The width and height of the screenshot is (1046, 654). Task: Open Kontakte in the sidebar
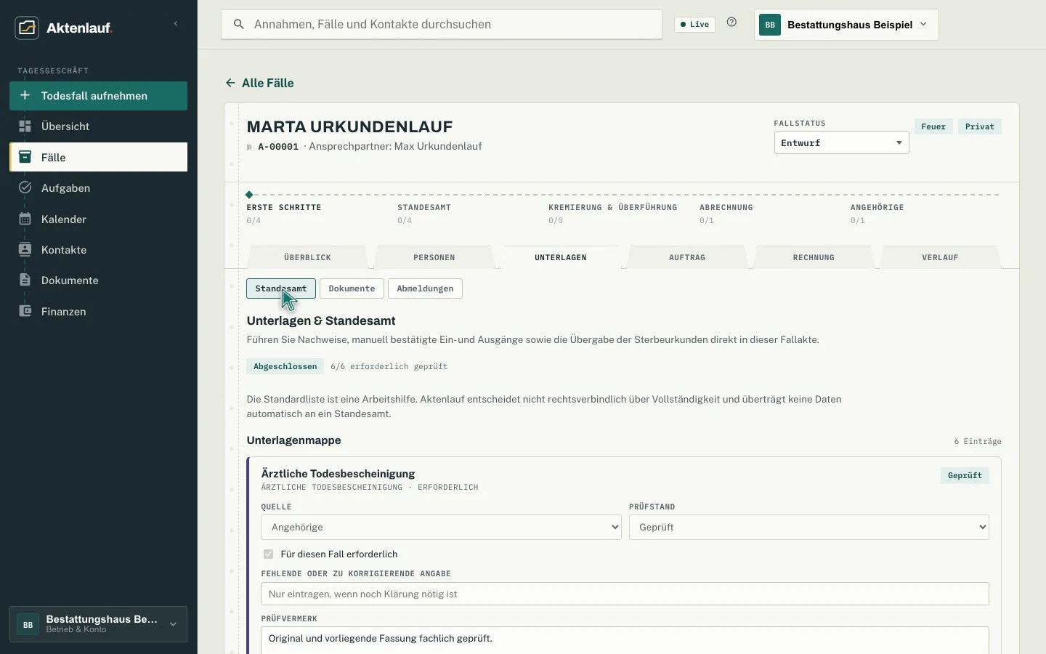tap(98, 249)
